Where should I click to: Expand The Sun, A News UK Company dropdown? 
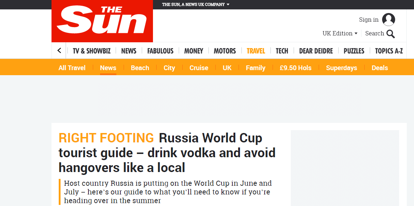[x=195, y=5]
